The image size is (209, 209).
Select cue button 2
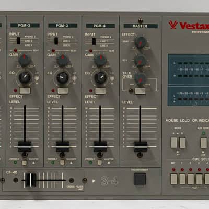coord(191,179)
